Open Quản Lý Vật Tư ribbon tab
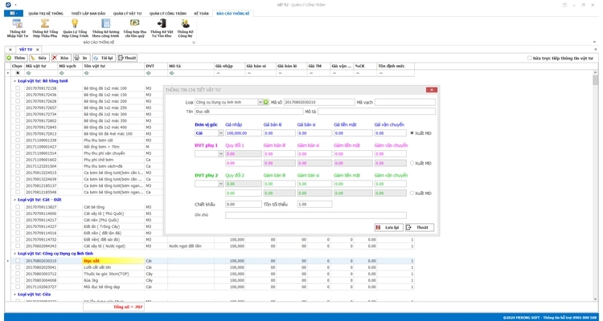Viewport: 603px width, 321px height. point(126,13)
